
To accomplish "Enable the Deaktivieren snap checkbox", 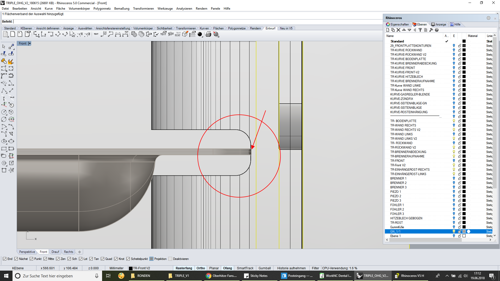I will [170, 259].
